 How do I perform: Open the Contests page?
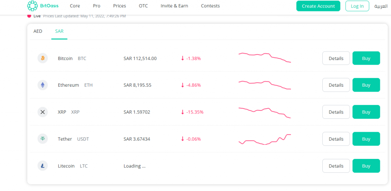pyautogui.click(x=210, y=6)
